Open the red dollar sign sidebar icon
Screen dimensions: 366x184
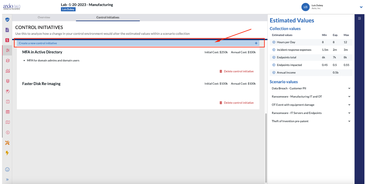pos(8,40)
